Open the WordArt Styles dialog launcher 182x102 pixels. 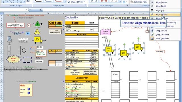[127, 5]
